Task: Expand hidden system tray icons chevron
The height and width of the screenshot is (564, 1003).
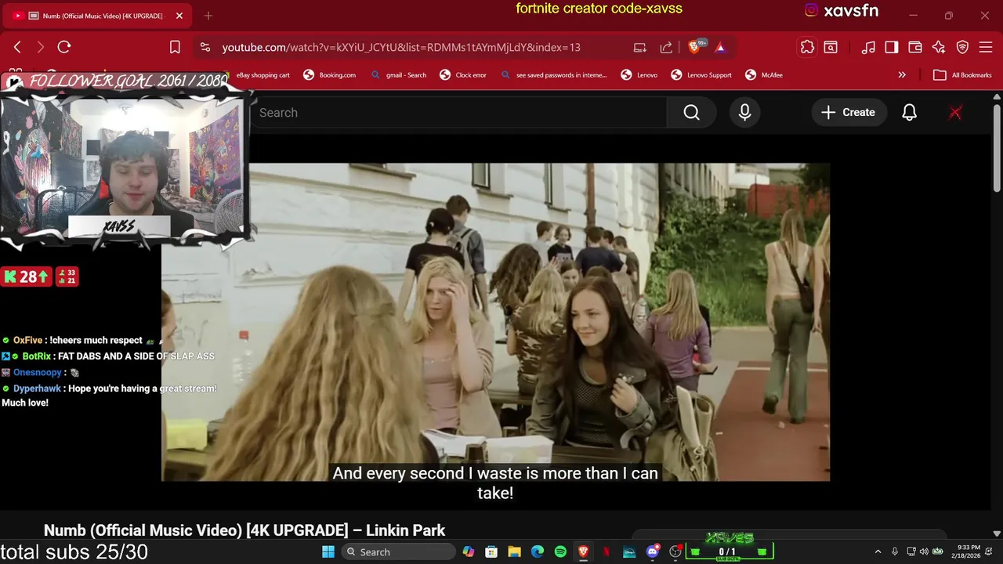Action: click(x=878, y=552)
